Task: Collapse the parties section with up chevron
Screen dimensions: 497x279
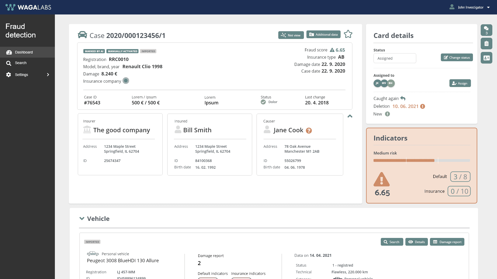Action: [x=350, y=116]
